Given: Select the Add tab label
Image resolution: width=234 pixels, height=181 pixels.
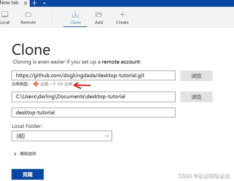Looking at the screenshot, I should [x=99, y=22].
